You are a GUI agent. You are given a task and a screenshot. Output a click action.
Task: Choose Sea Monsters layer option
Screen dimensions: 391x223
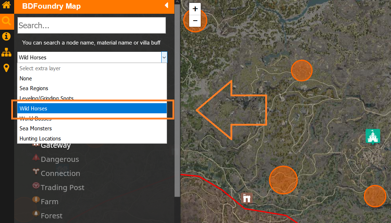[x=92, y=129]
